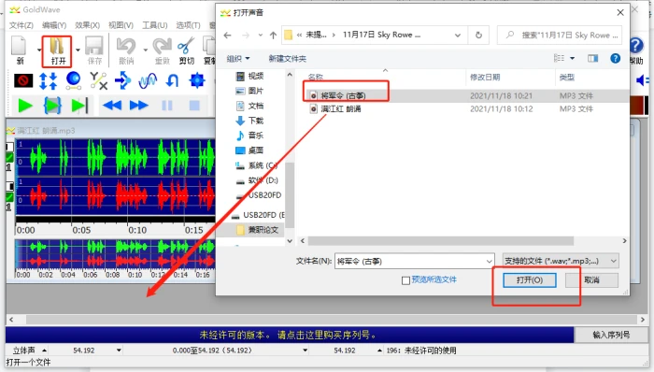Toggle the 预览所选文件 checkbox

405,280
